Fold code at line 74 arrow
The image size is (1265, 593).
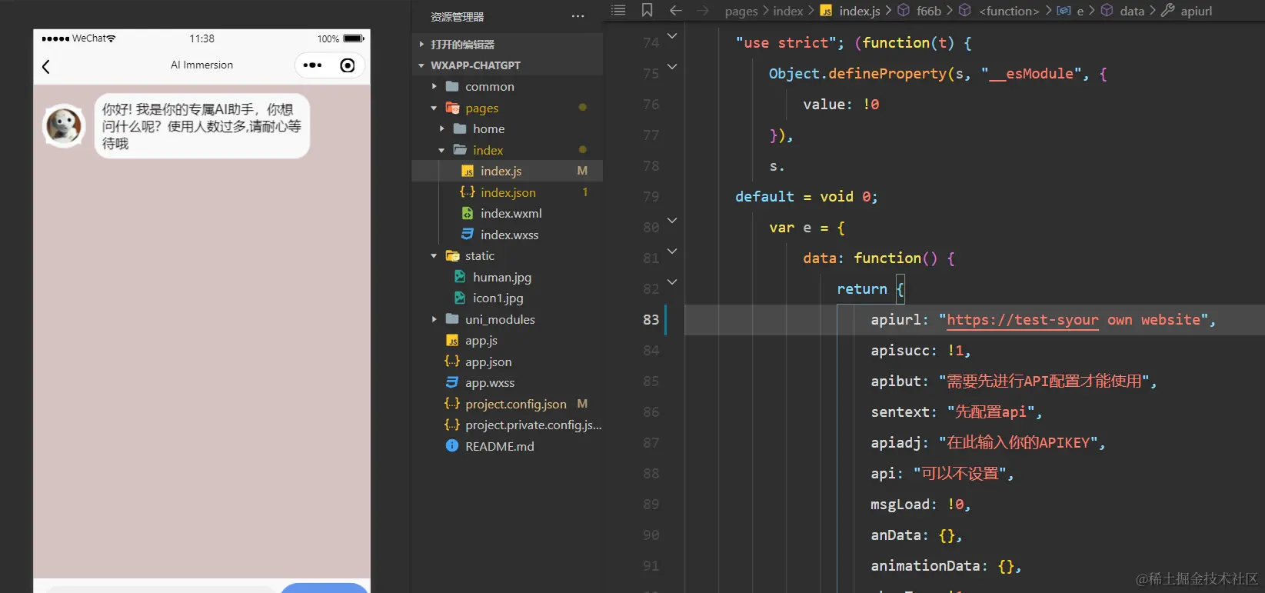672,35
